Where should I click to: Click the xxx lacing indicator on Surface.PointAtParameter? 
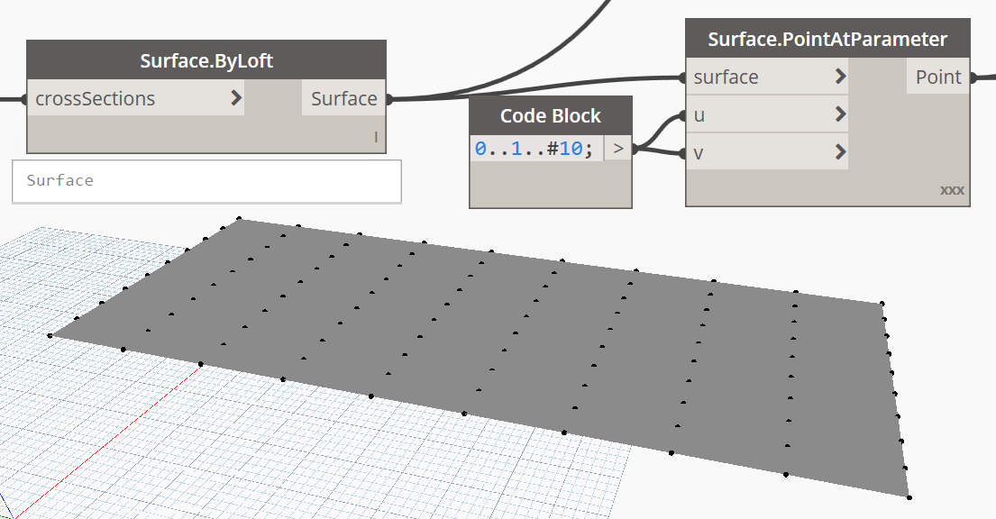(x=952, y=191)
